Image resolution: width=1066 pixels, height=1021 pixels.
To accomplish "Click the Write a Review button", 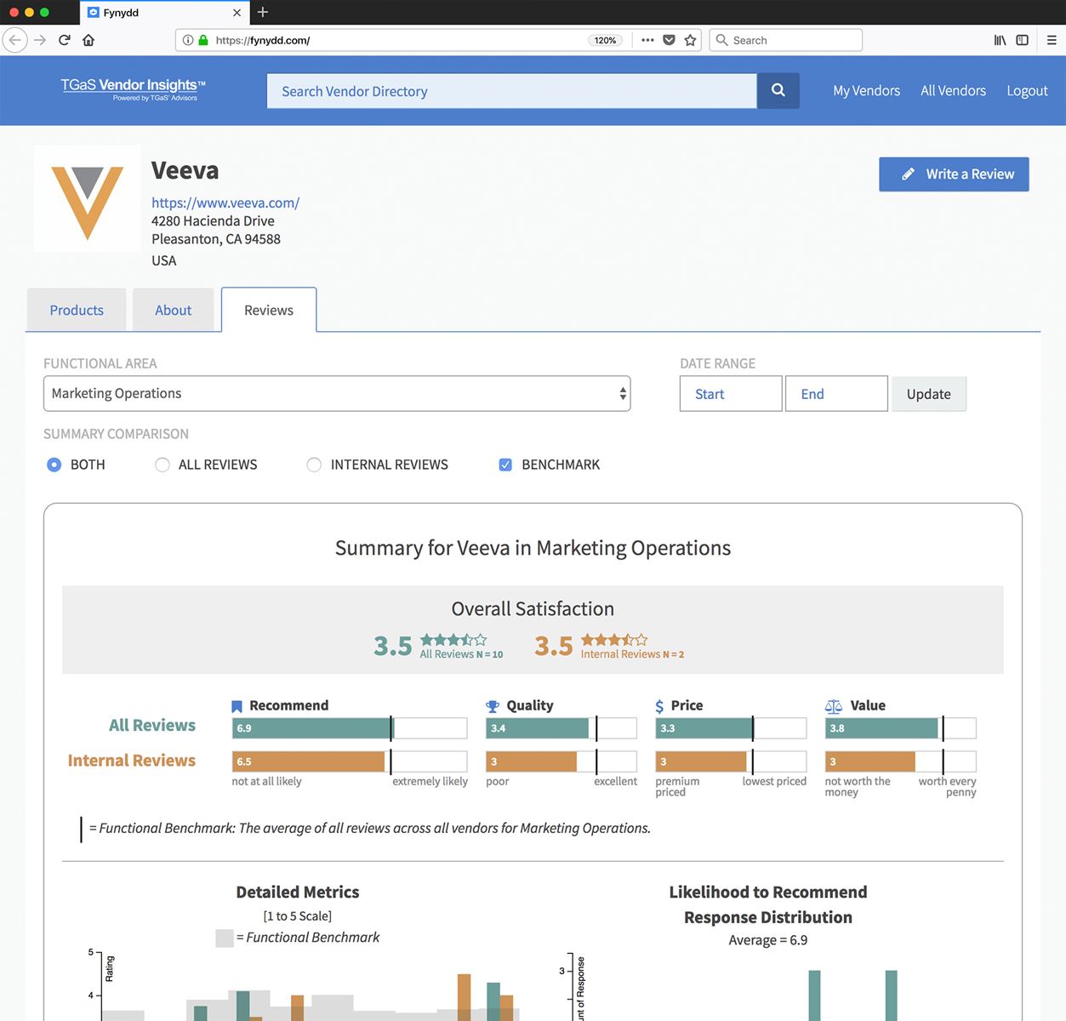I will click(x=954, y=174).
